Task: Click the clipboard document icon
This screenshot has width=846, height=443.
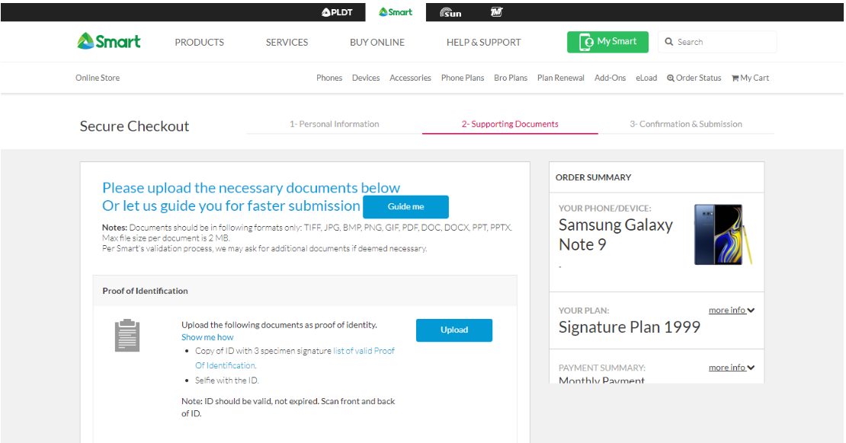Action: click(x=127, y=335)
